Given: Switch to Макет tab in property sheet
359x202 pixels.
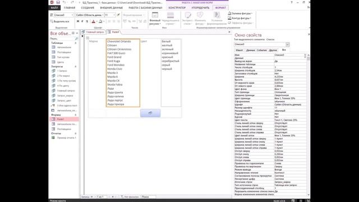Looking at the screenshot, I should (240, 50).
